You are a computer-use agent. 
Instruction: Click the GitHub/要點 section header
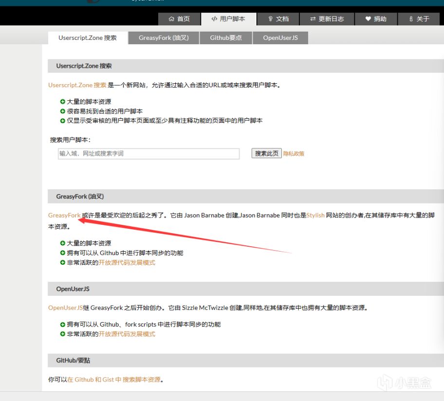click(x=246, y=361)
